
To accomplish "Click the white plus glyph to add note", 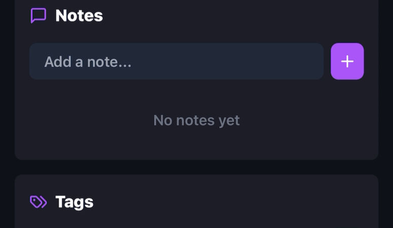I will coord(347,61).
